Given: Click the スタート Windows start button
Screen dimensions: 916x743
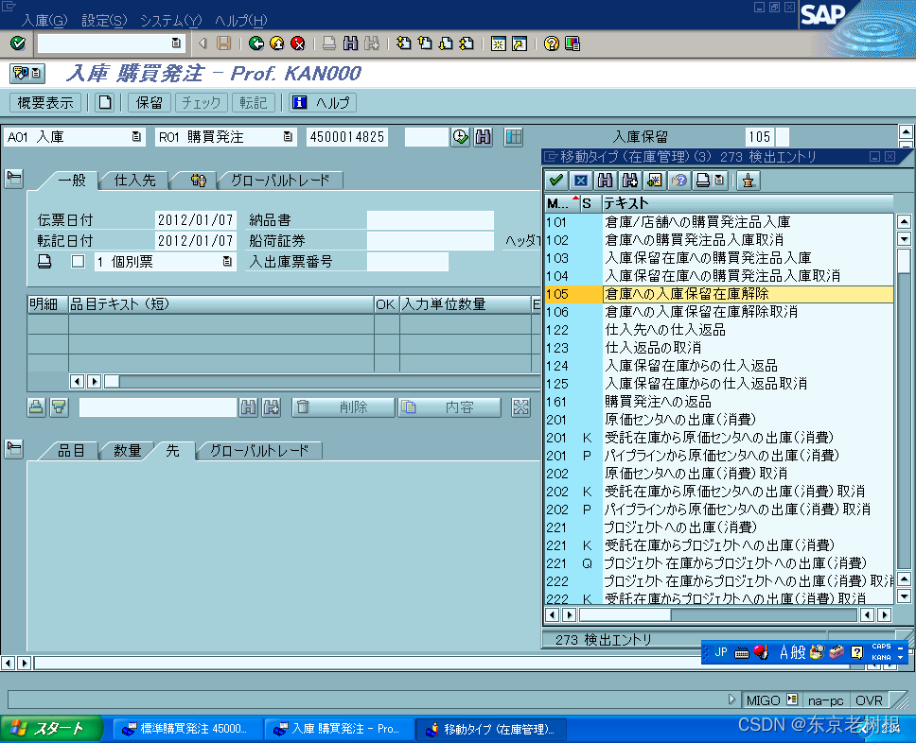Looking at the screenshot, I should [x=51, y=729].
